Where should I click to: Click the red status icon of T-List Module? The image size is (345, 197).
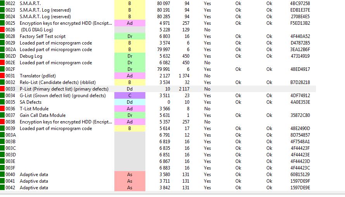point(2,109)
